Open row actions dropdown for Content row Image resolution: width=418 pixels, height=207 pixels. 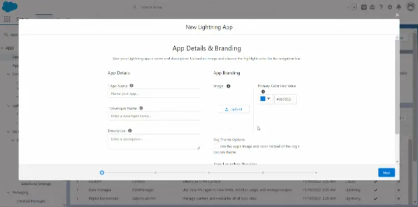coord(399,182)
